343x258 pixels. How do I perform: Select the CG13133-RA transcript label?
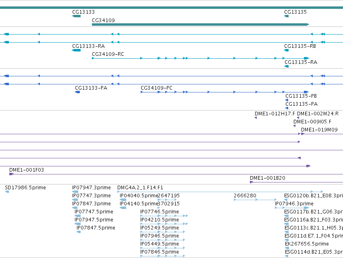click(x=89, y=46)
